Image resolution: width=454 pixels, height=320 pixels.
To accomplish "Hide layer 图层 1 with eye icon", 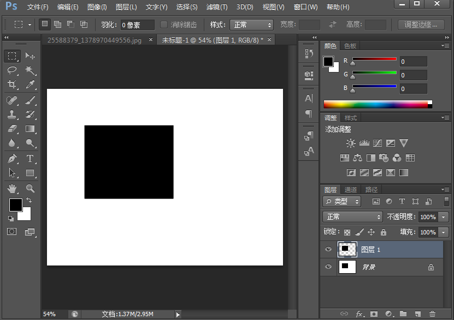I will [328, 249].
